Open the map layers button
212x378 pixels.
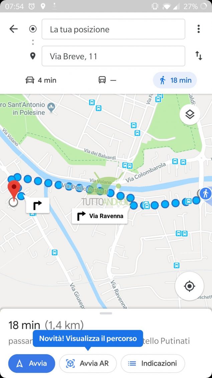point(190,115)
